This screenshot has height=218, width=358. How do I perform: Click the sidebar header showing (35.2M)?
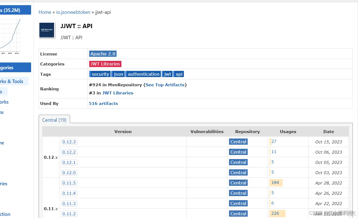[x=15, y=10]
